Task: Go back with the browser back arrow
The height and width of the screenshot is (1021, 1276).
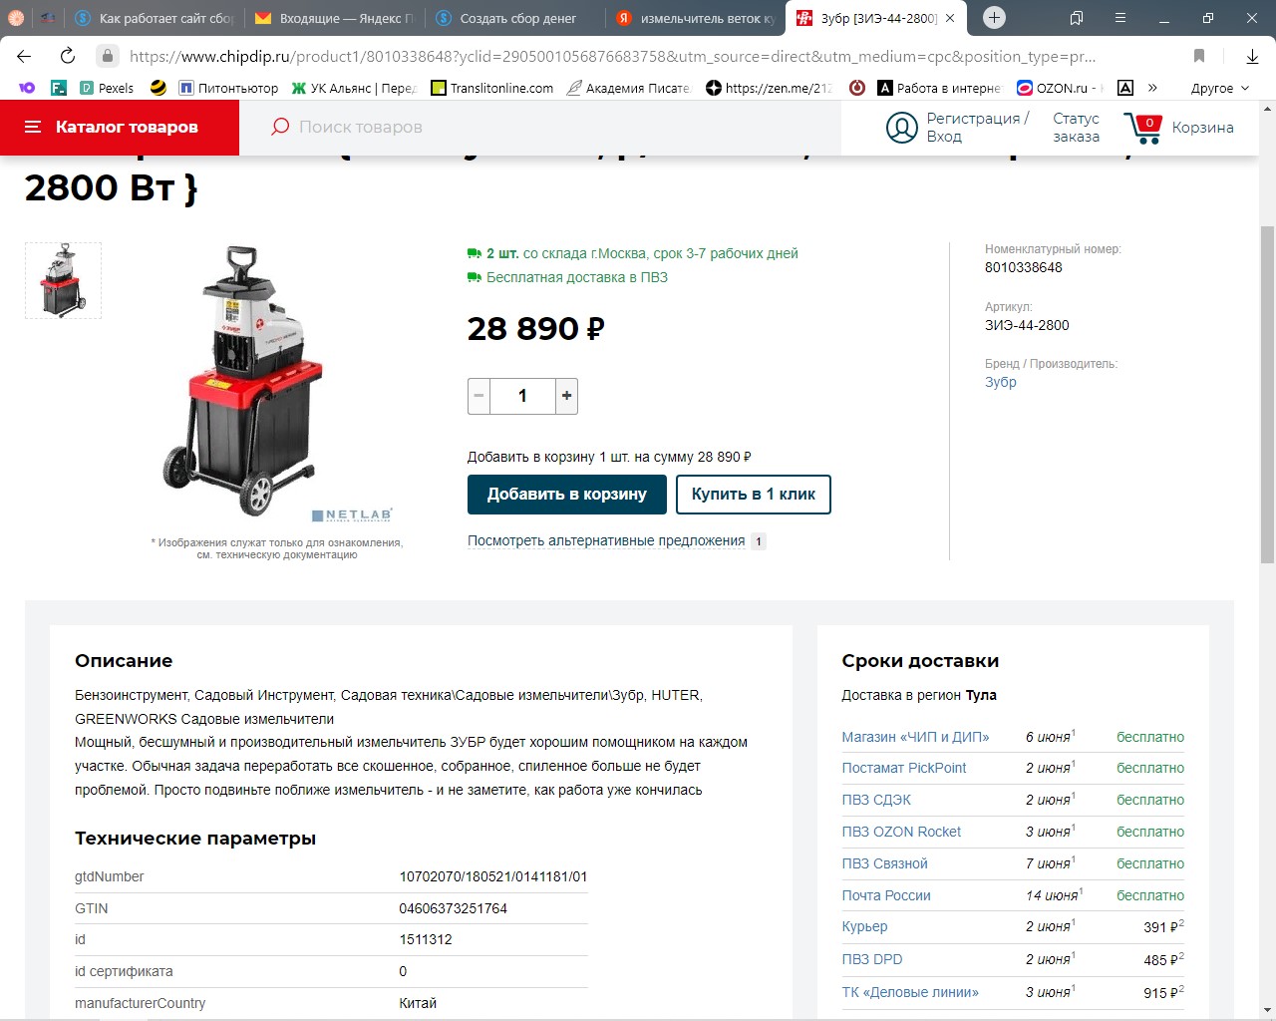Action: [24, 56]
